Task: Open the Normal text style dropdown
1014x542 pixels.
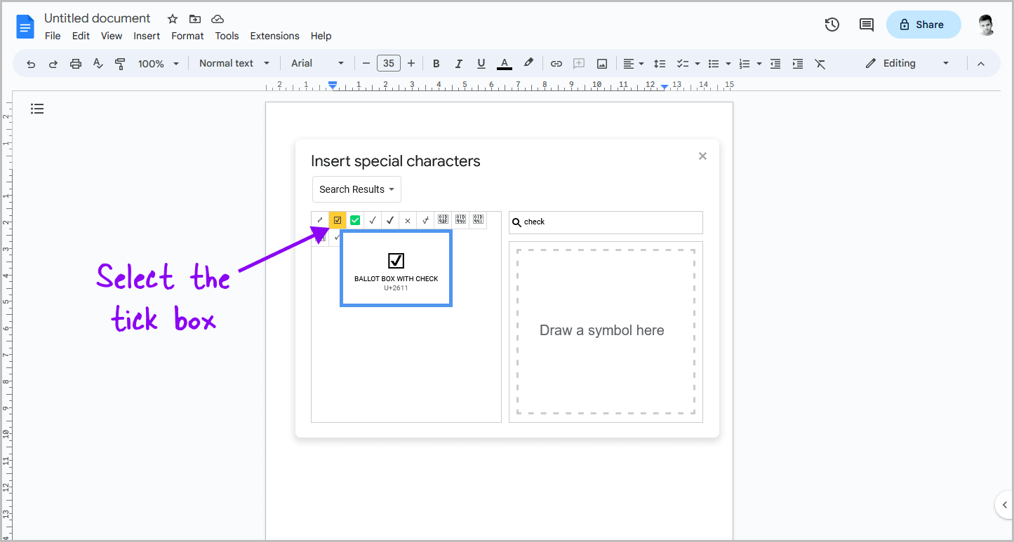Action: click(234, 63)
